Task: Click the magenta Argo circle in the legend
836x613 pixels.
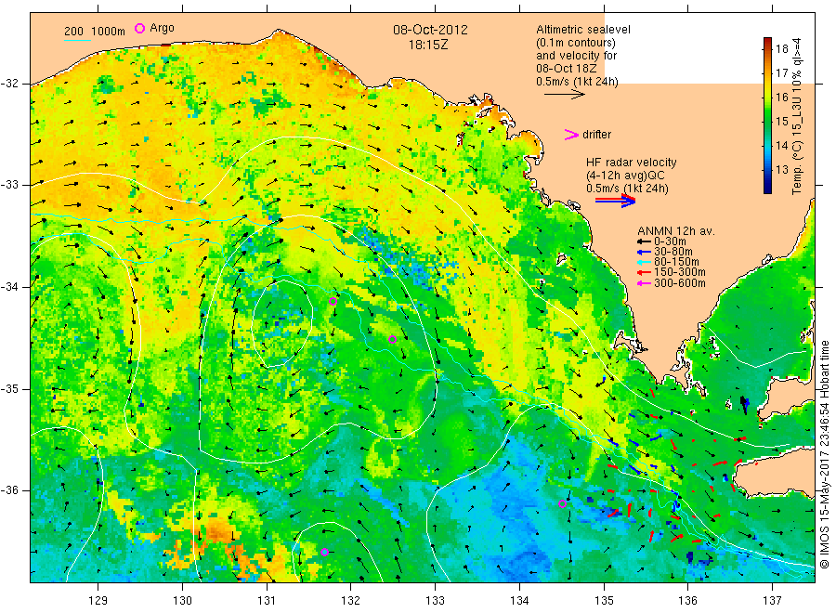Action: (139, 28)
